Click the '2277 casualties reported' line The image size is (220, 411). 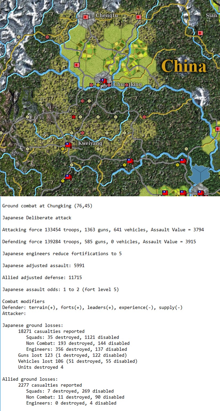[50, 385]
